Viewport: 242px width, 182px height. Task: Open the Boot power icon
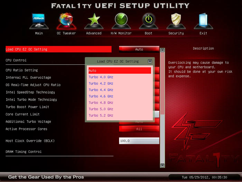point(148,21)
